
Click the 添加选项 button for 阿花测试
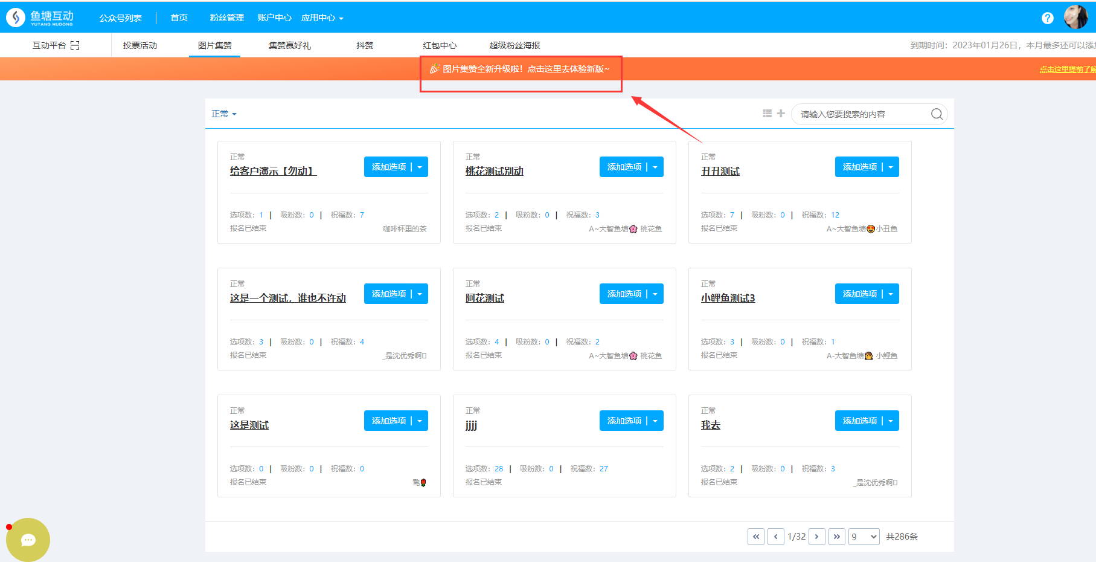(x=624, y=294)
